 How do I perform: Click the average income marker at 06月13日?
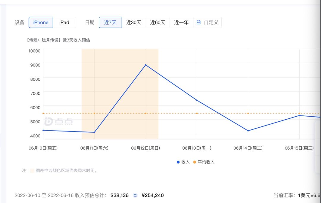click(x=197, y=113)
